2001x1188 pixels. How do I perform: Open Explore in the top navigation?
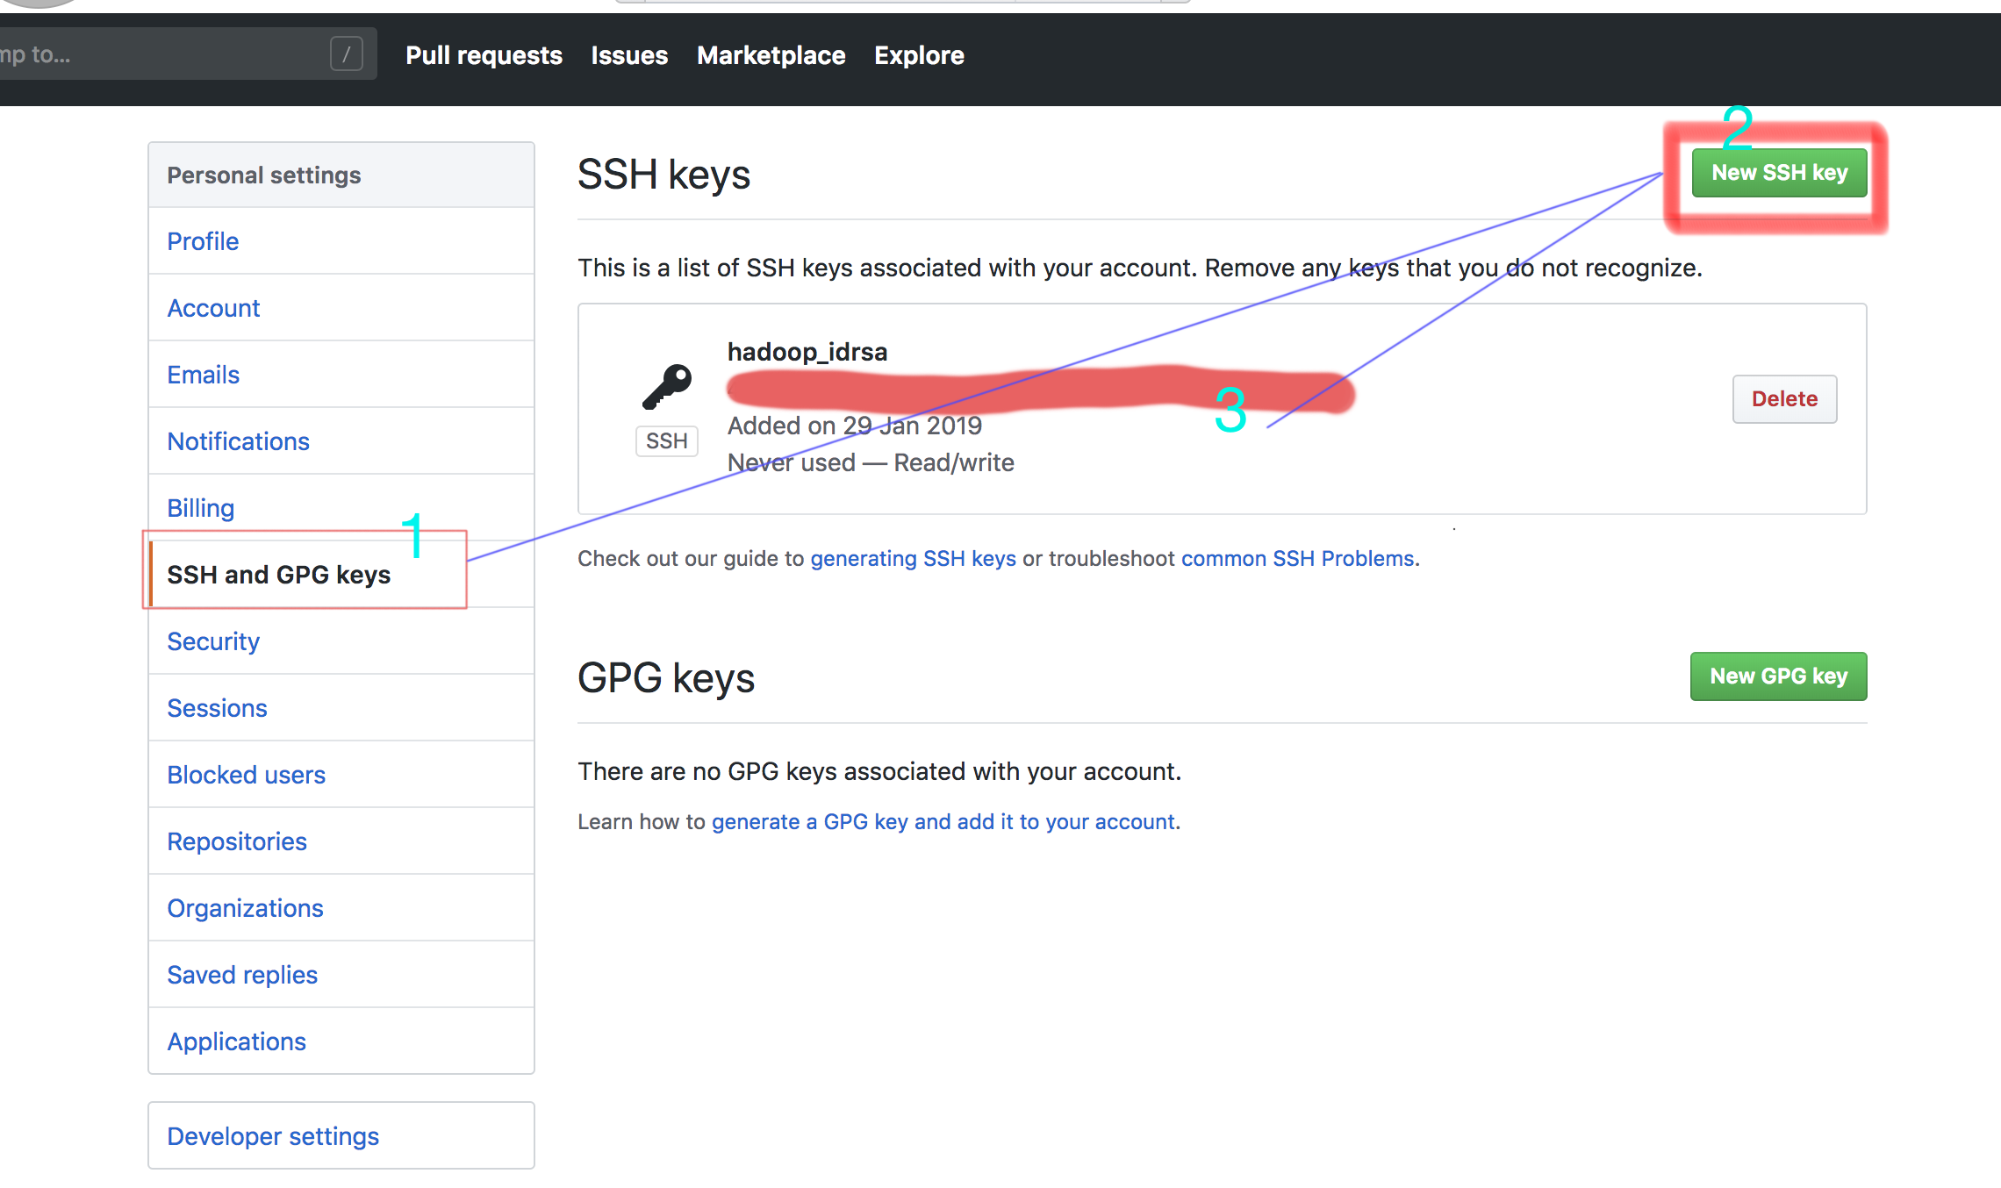click(x=919, y=55)
